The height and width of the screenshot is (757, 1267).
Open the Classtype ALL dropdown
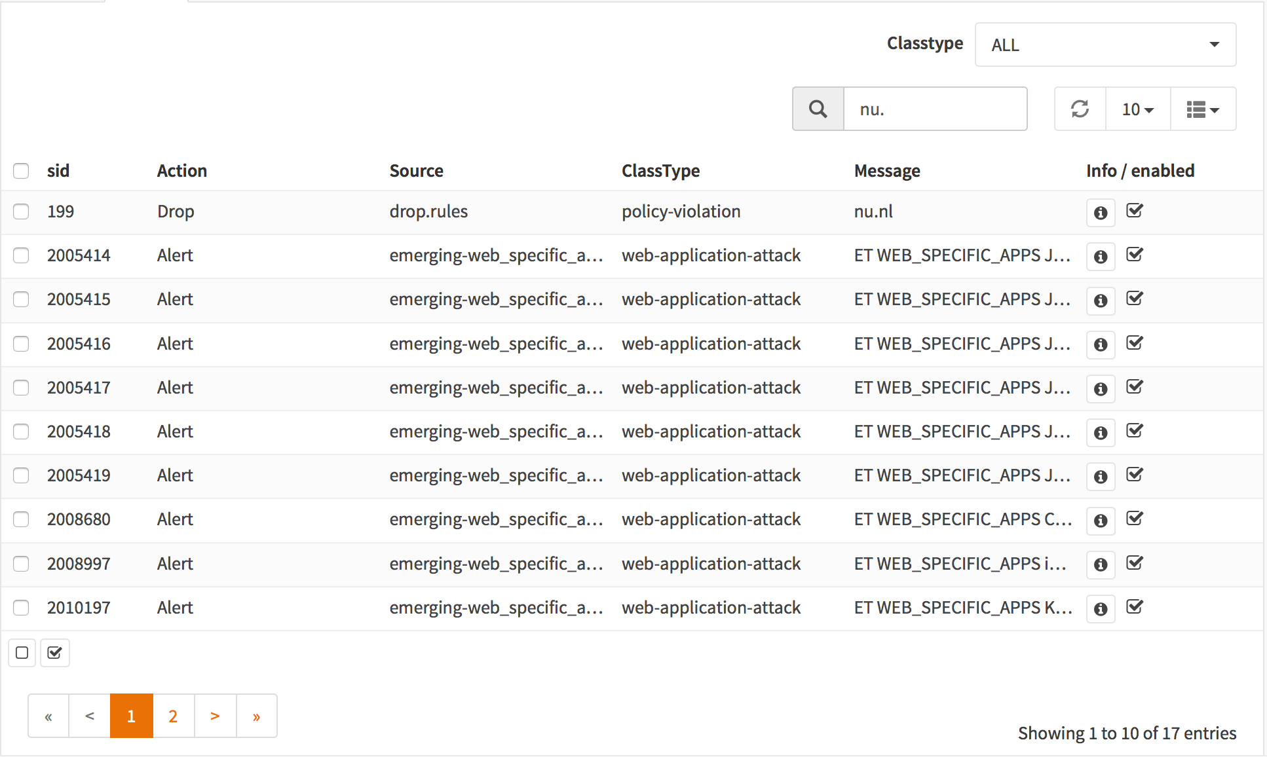click(1105, 45)
